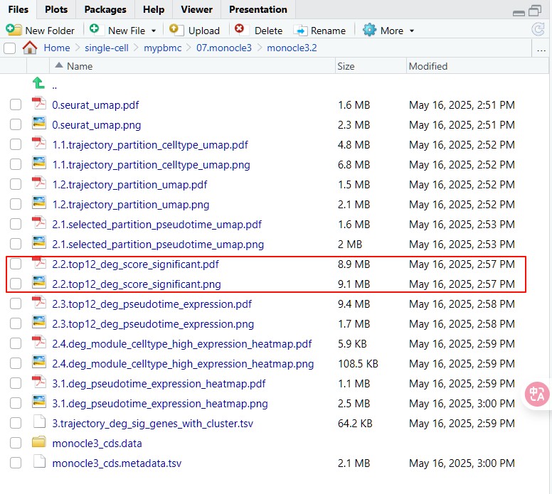Open the file 2.1.selected_partition_pseudotime_umap.pdf

click(x=157, y=225)
